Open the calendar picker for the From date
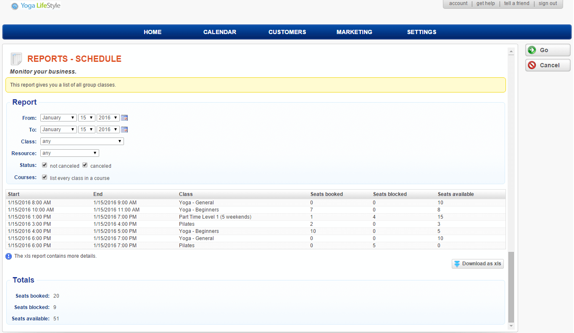 pyautogui.click(x=124, y=118)
